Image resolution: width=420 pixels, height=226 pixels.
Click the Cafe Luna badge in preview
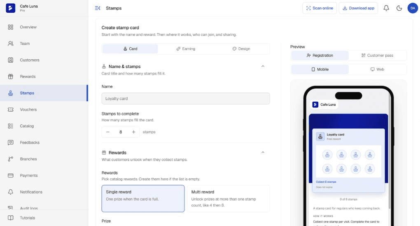click(x=324, y=105)
